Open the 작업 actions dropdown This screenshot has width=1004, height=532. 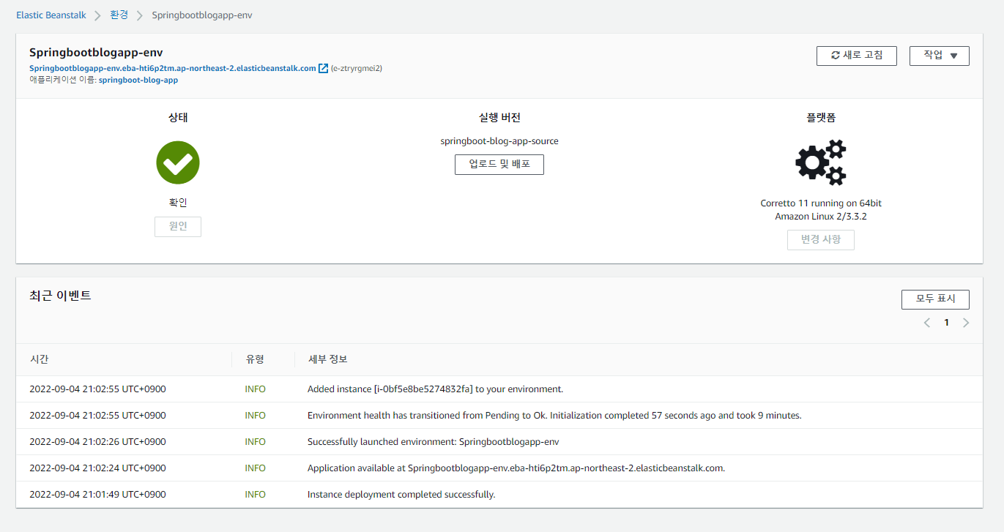click(x=940, y=56)
